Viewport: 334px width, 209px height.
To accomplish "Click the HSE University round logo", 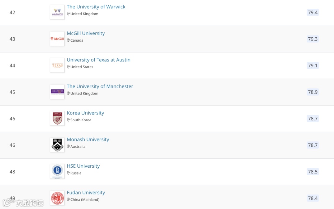I will pyautogui.click(x=57, y=172).
